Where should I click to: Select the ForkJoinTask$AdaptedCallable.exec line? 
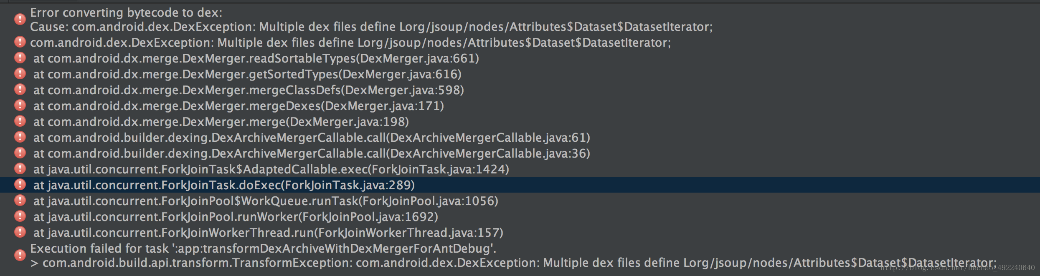(x=271, y=169)
